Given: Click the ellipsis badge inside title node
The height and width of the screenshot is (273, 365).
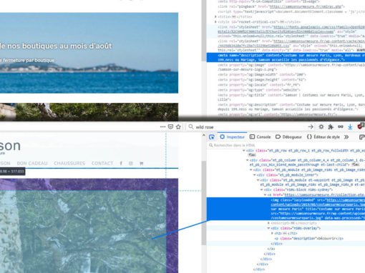Looking at the screenshot, I should (x=234, y=16).
